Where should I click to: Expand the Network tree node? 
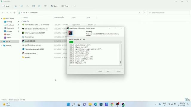[1, 45]
